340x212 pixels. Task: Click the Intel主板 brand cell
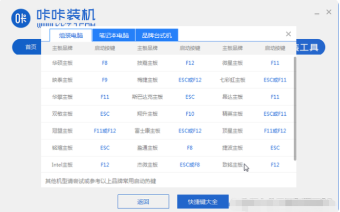[x=62, y=164]
